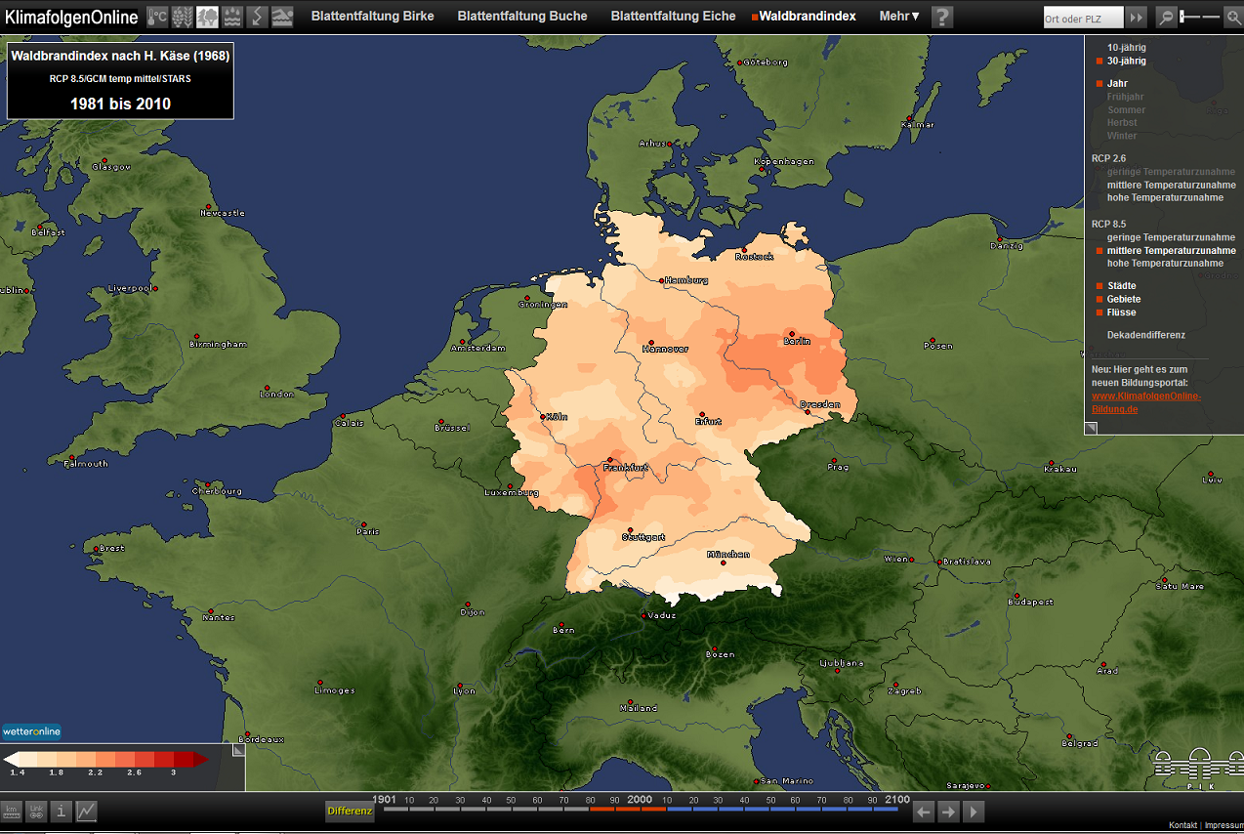The height and width of the screenshot is (834, 1244).
Task: Select the 10-jährig averaging option
Action: click(1126, 47)
